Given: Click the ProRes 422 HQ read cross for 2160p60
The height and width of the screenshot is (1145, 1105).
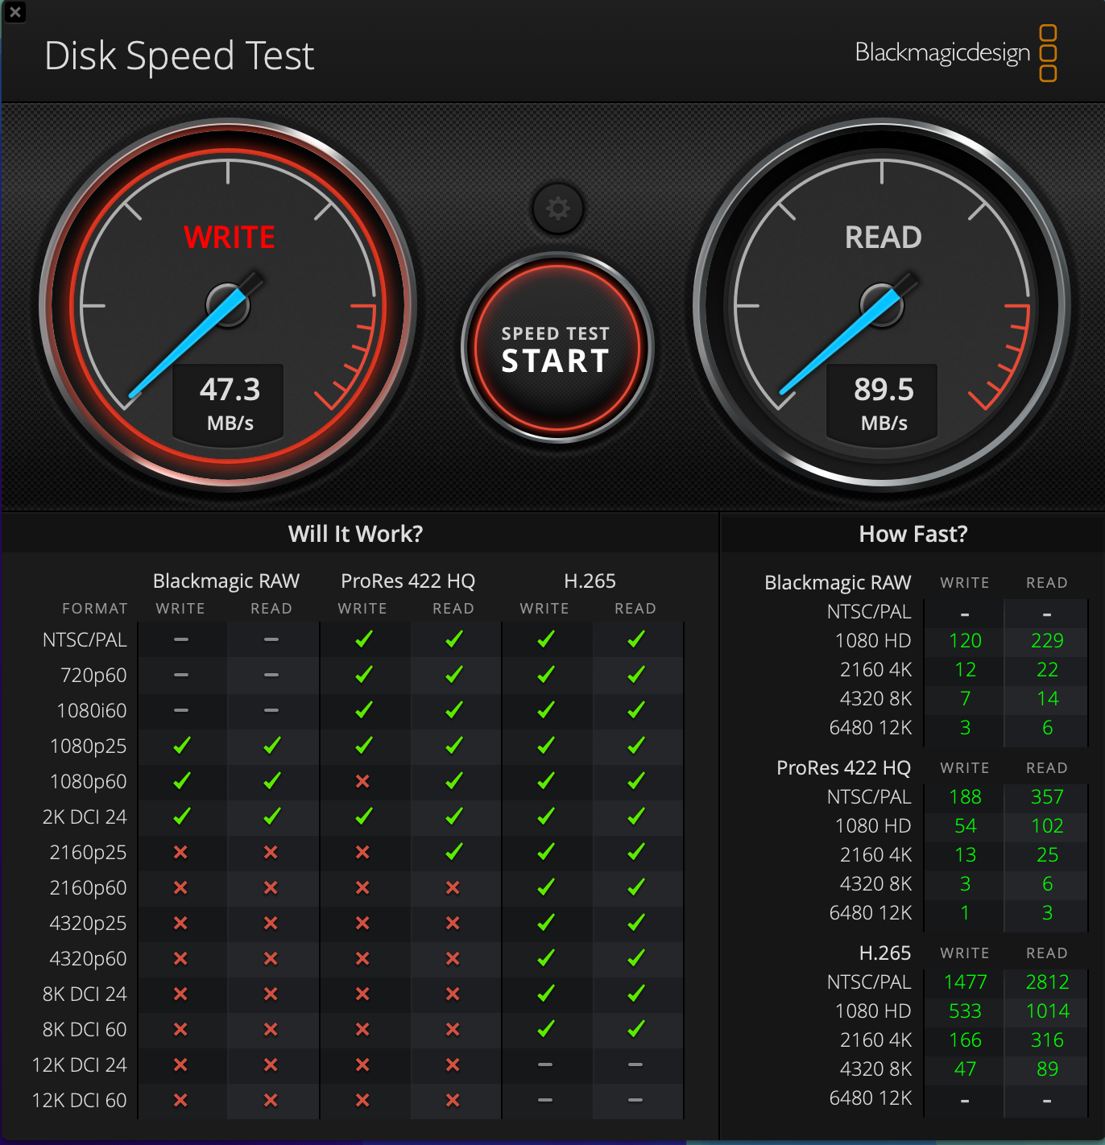Looking at the screenshot, I should tap(453, 887).
